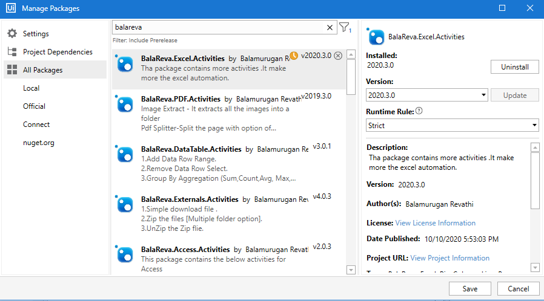Click the v2.0.3 version label
544x301 pixels.
click(x=322, y=247)
